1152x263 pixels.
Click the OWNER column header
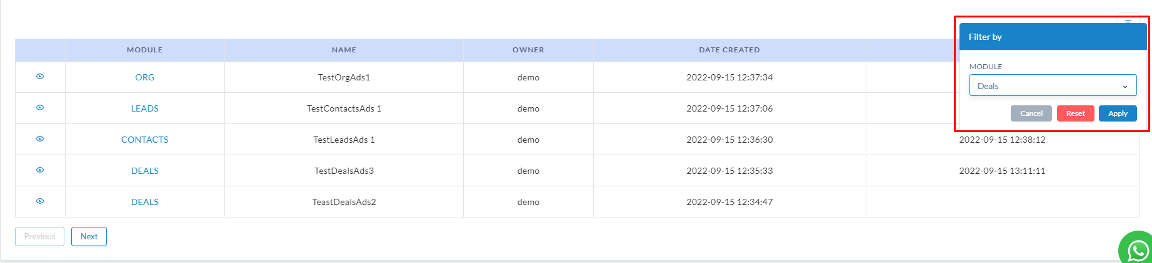[x=528, y=50]
